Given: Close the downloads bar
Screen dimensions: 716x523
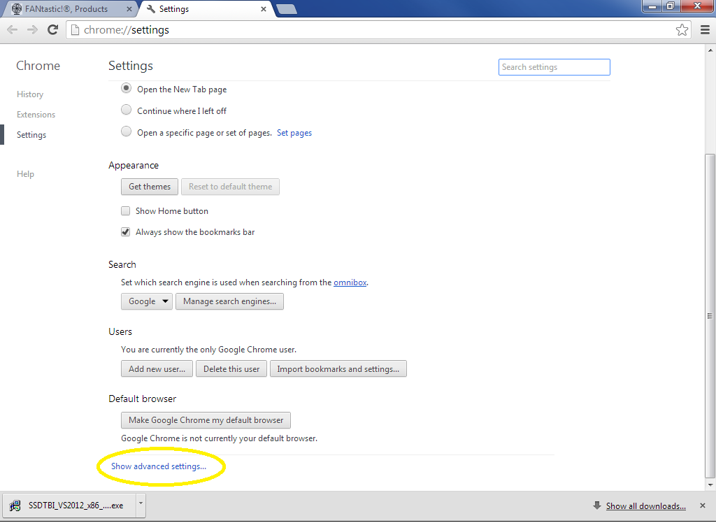Looking at the screenshot, I should point(703,506).
